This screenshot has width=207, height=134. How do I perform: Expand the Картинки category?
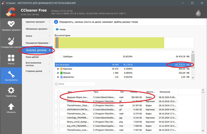pos(57,69)
